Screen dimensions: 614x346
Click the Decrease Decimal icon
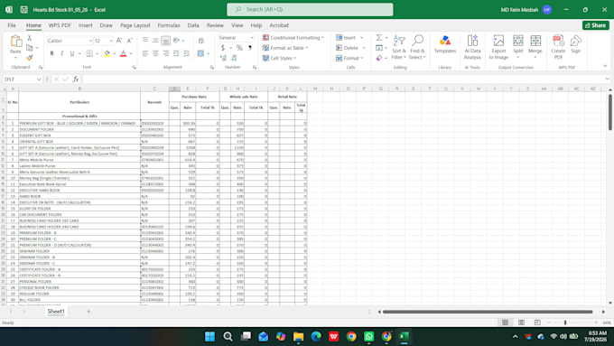pos(234,58)
